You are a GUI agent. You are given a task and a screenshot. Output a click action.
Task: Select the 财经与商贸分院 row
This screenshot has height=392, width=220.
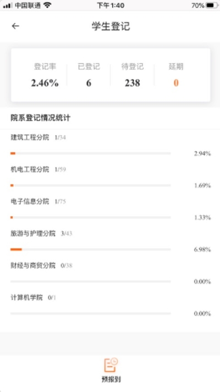coord(110,273)
